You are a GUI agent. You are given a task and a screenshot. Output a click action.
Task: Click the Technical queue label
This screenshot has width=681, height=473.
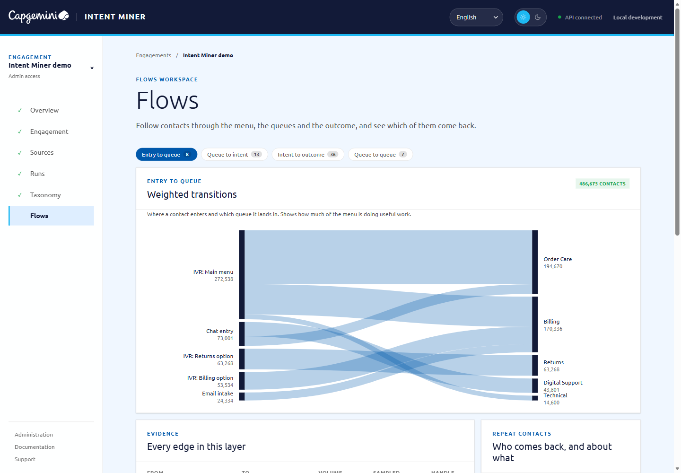(555, 395)
